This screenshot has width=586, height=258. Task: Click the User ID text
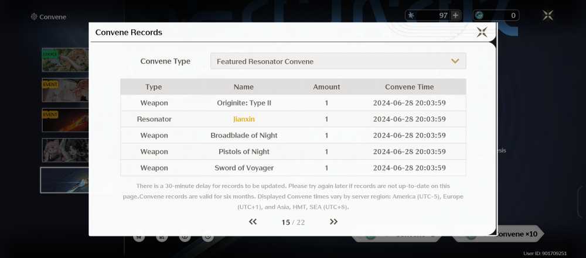(545, 253)
